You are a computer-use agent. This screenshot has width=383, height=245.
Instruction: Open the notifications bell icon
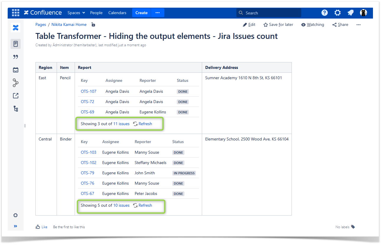[x=351, y=13]
